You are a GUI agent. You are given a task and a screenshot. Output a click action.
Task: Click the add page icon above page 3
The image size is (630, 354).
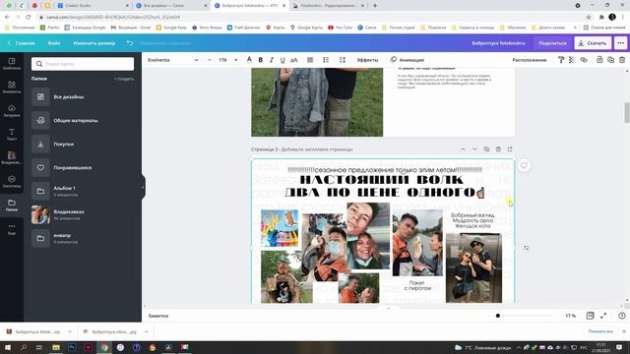click(x=510, y=149)
